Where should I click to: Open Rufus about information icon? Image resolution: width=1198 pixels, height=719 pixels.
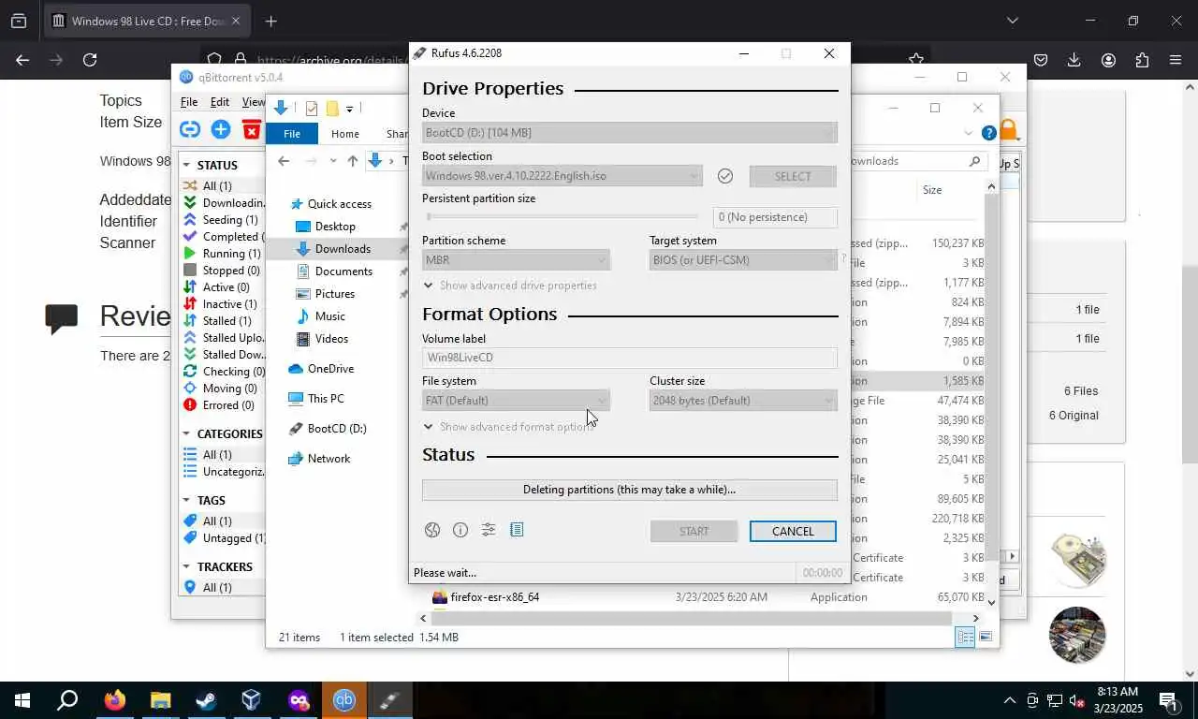pos(460,530)
